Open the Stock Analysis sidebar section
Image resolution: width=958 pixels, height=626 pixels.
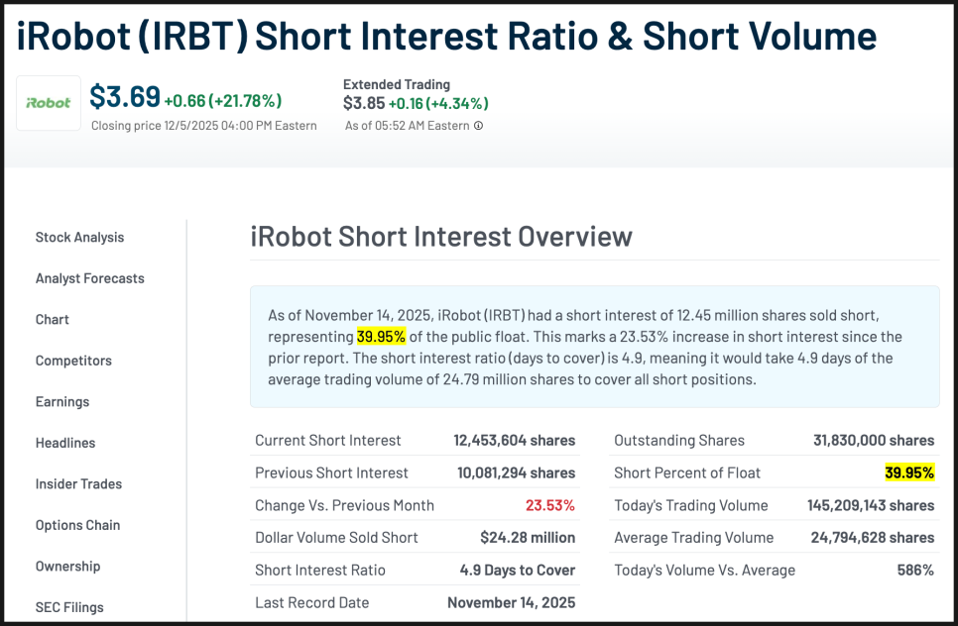point(79,238)
